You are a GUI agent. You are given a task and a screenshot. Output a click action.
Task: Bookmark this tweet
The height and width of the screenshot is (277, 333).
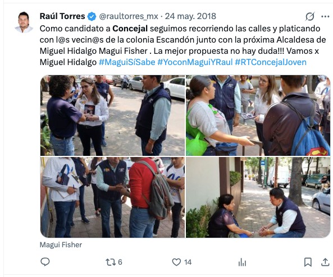(x=308, y=262)
